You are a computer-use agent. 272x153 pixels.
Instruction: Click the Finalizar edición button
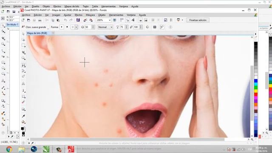point(198,20)
